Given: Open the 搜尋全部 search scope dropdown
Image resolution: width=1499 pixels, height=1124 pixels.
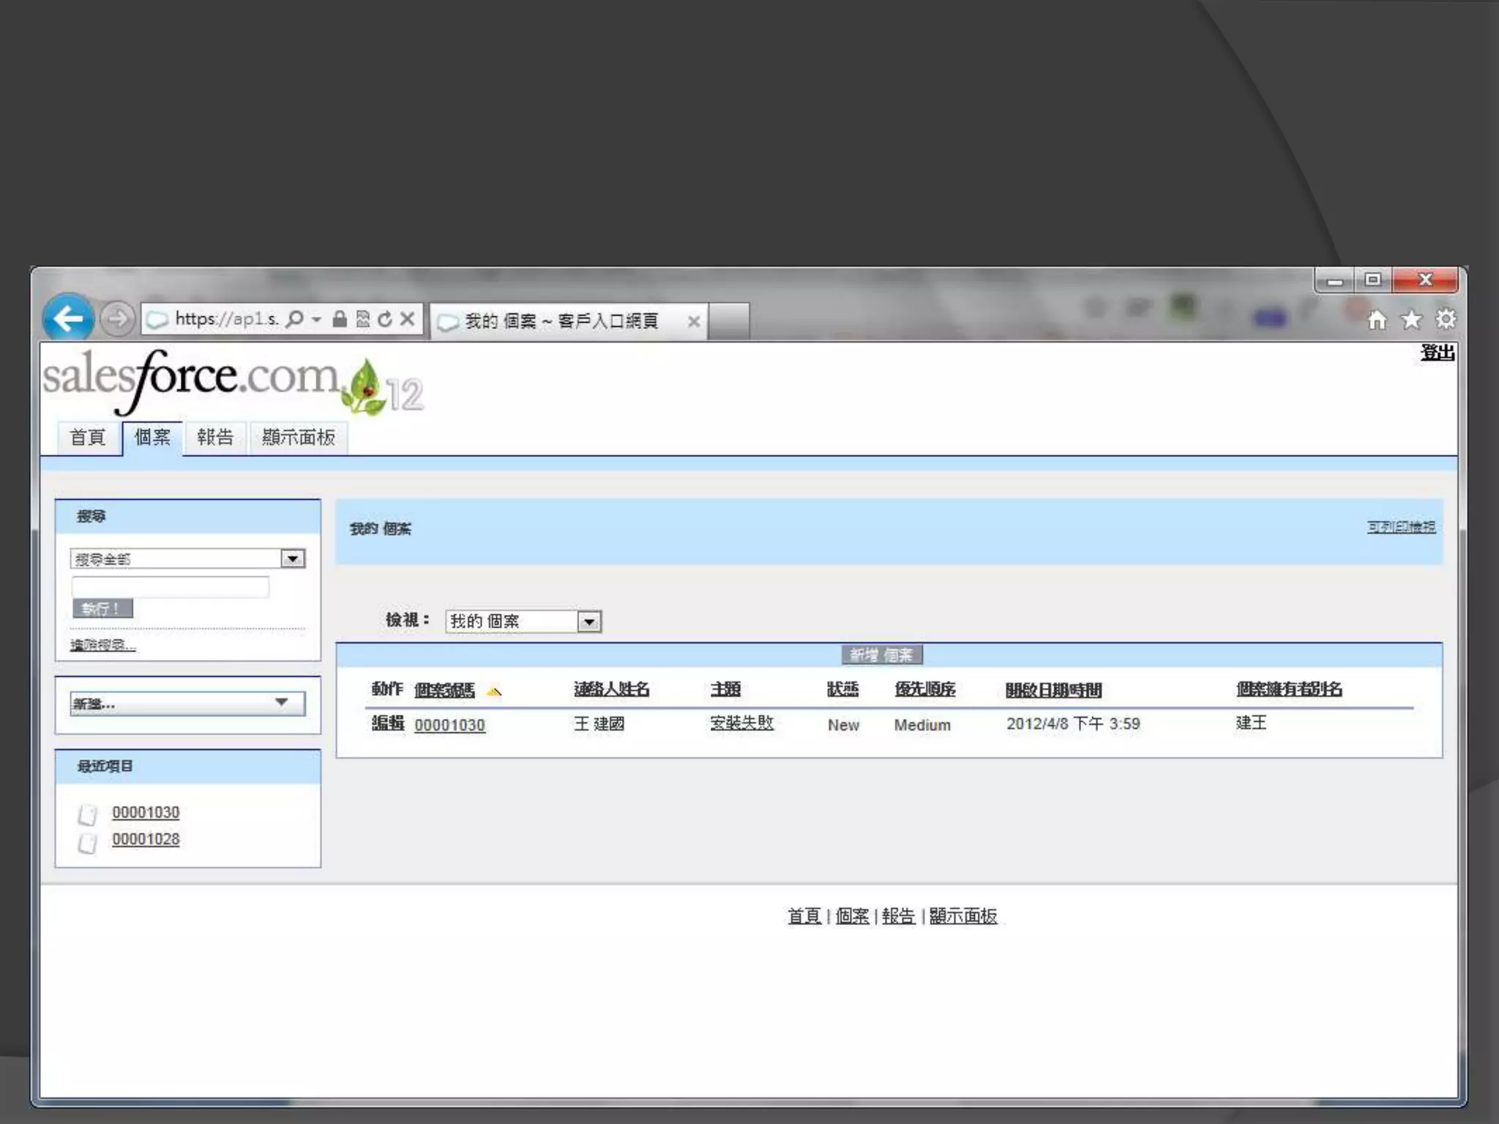Looking at the screenshot, I should [293, 559].
